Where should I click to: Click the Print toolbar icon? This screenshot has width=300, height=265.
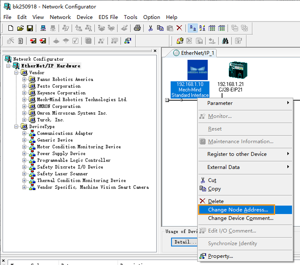(x=137, y=28)
